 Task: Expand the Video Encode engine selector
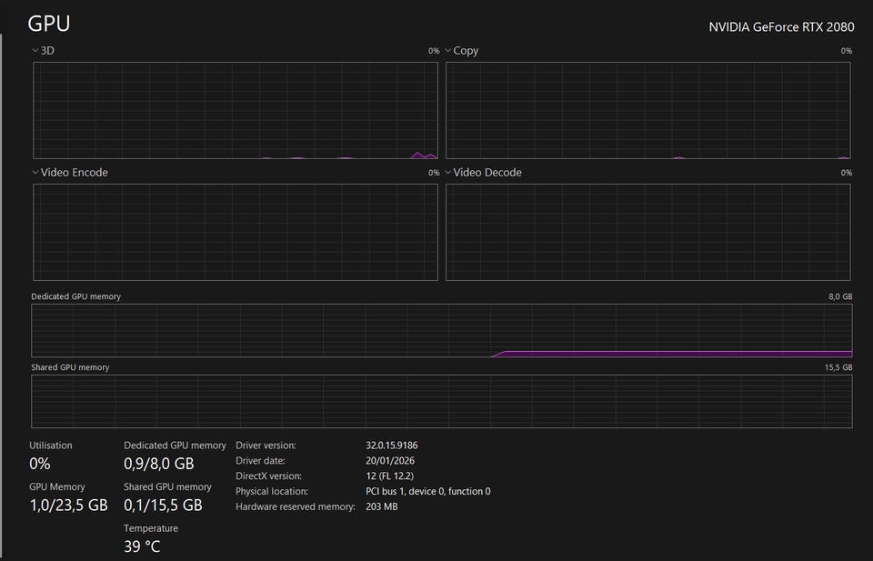click(x=69, y=173)
